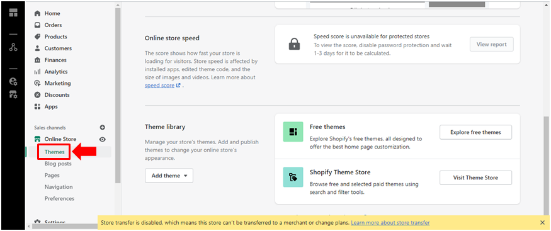Click the teal Shopify Theme Store icon
551x231 pixels.
293,177
